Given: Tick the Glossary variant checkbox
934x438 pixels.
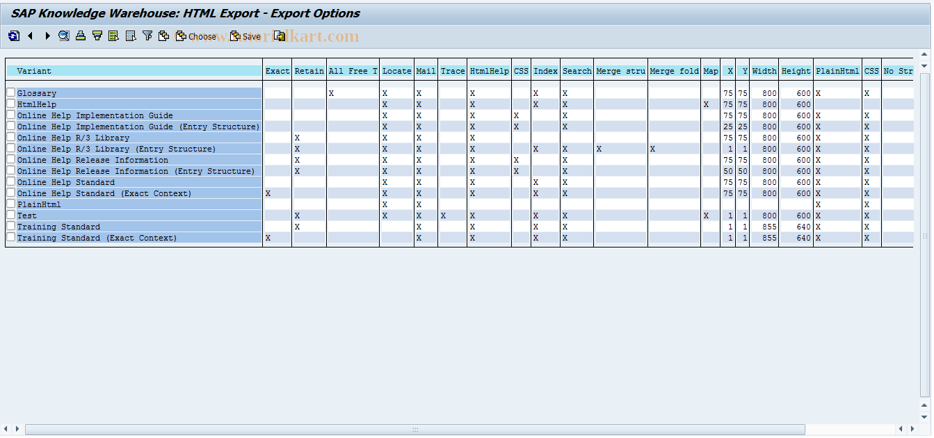Looking at the screenshot, I should pyautogui.click(x=10, y=92).
